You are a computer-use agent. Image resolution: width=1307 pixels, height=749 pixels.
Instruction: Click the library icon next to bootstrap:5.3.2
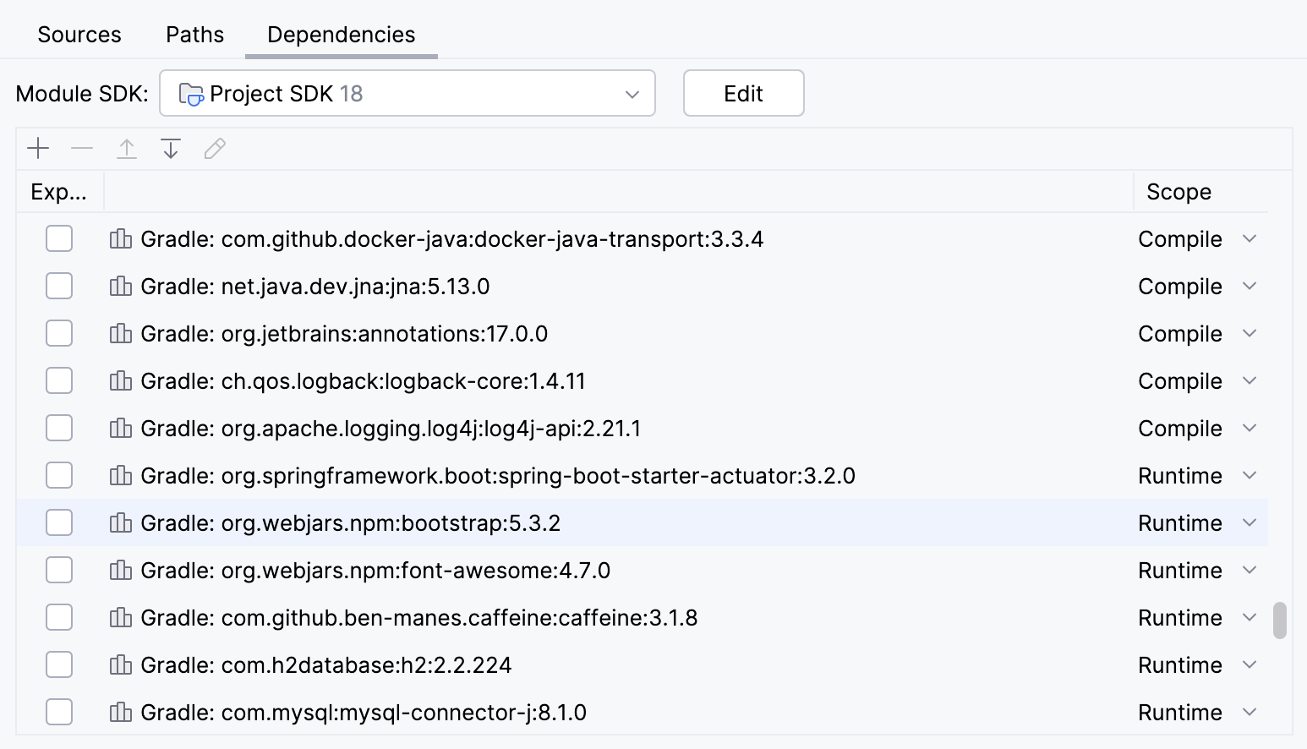(x=119, y=522)
